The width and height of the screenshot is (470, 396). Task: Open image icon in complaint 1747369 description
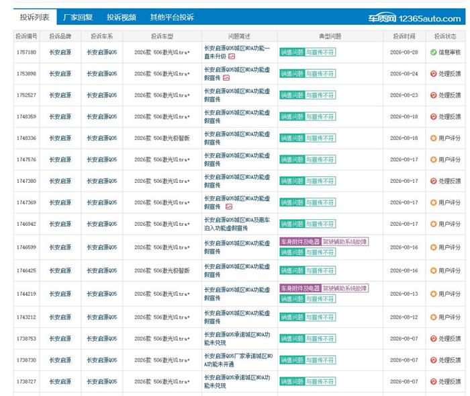229,206
